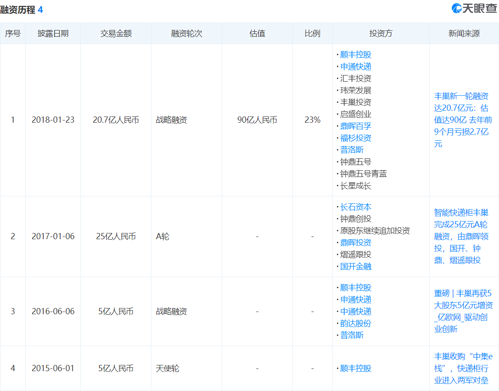Image resolution: width=499 pixels, height=391 pixels.
Task: Go to the 中通快递 investor page
Action: tap(355, 311)
